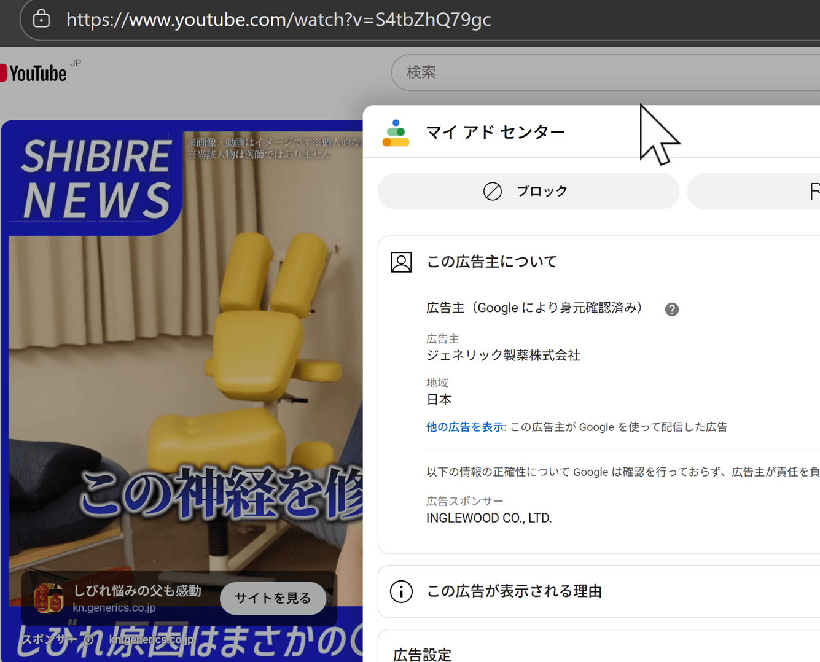Click the INGLEWOOD CO., LTD. sponsor text
The width and height of the screenshot is (820, 662).
pyautogui.click(x=489, y=518)
